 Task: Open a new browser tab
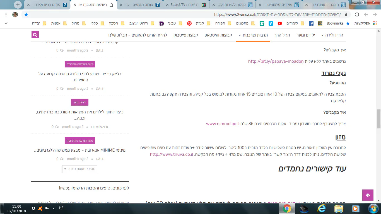point(18,5)
